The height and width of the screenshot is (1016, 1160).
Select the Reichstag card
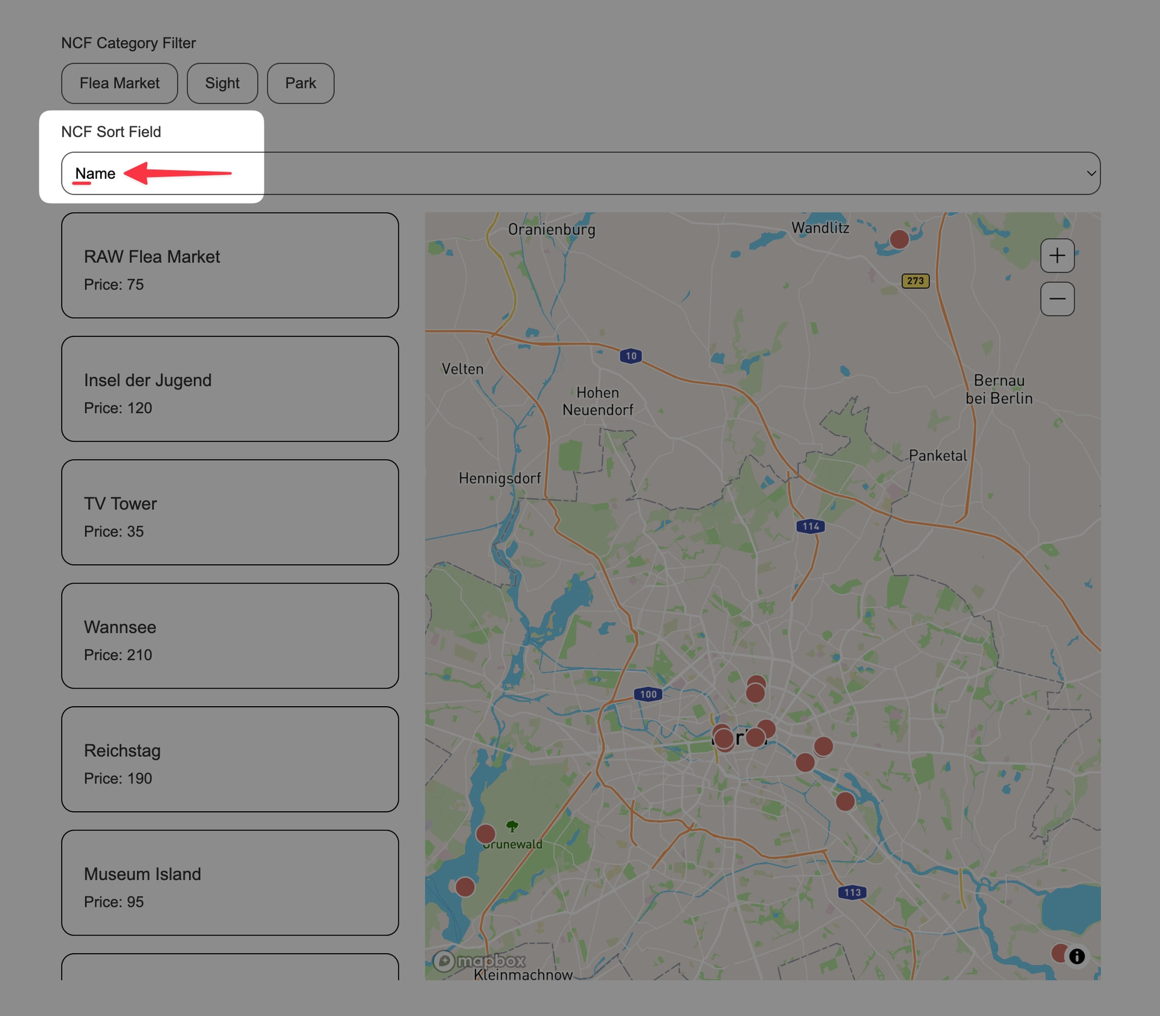click(x=230, y=759)
